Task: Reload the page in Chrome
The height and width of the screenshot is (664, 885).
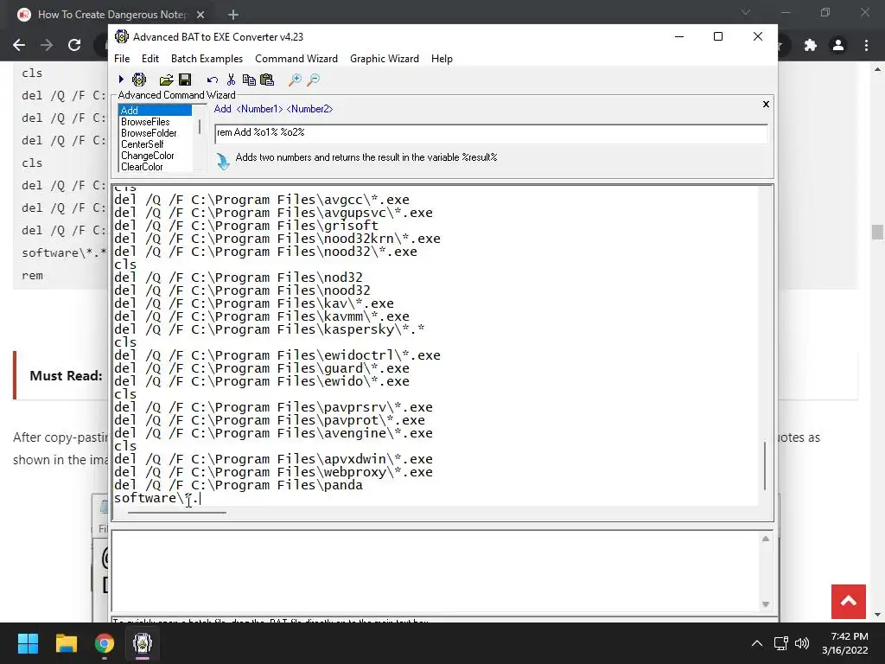Action: (74, 45)
